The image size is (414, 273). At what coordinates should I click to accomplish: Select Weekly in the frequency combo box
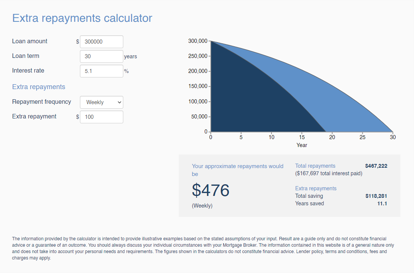click(101, 102)
